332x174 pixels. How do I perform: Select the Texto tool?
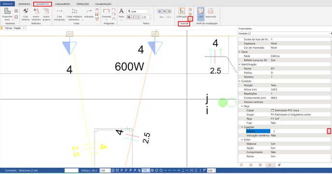tap(121, 14)
